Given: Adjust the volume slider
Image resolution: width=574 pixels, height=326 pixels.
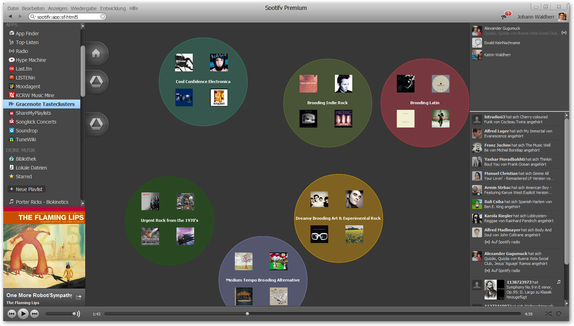Looking at the screenshot, I should click(x=61, y=314).
